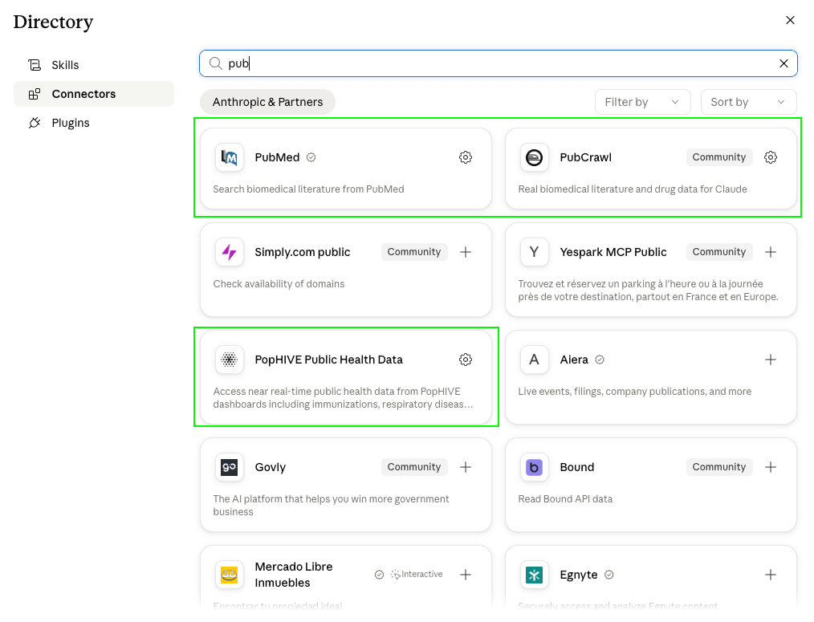Open the Aiera connector title

pos(574,360)
